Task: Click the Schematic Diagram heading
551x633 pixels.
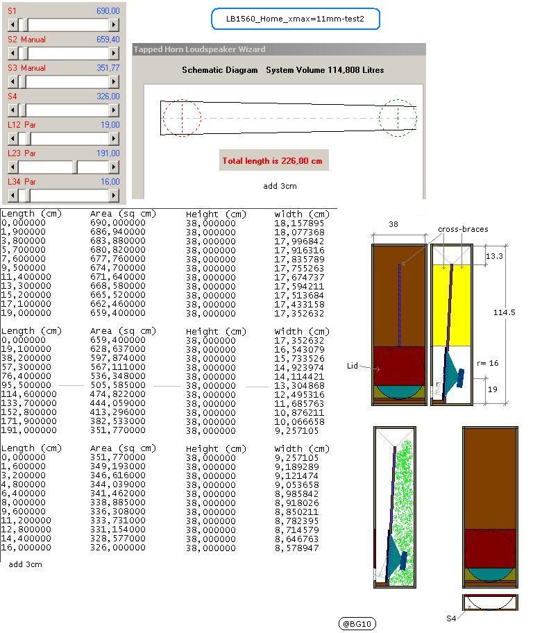Action: [220, 70]
